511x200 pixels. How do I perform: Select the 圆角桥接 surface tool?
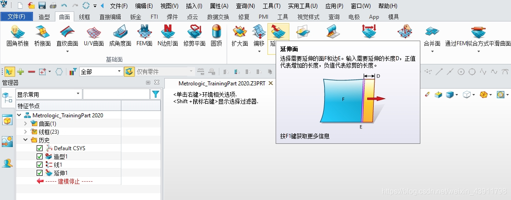coord(17,36)
